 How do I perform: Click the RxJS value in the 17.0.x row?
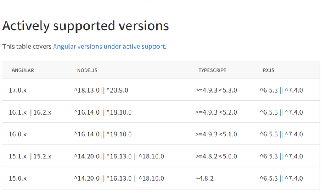click(x=281, y=90)
